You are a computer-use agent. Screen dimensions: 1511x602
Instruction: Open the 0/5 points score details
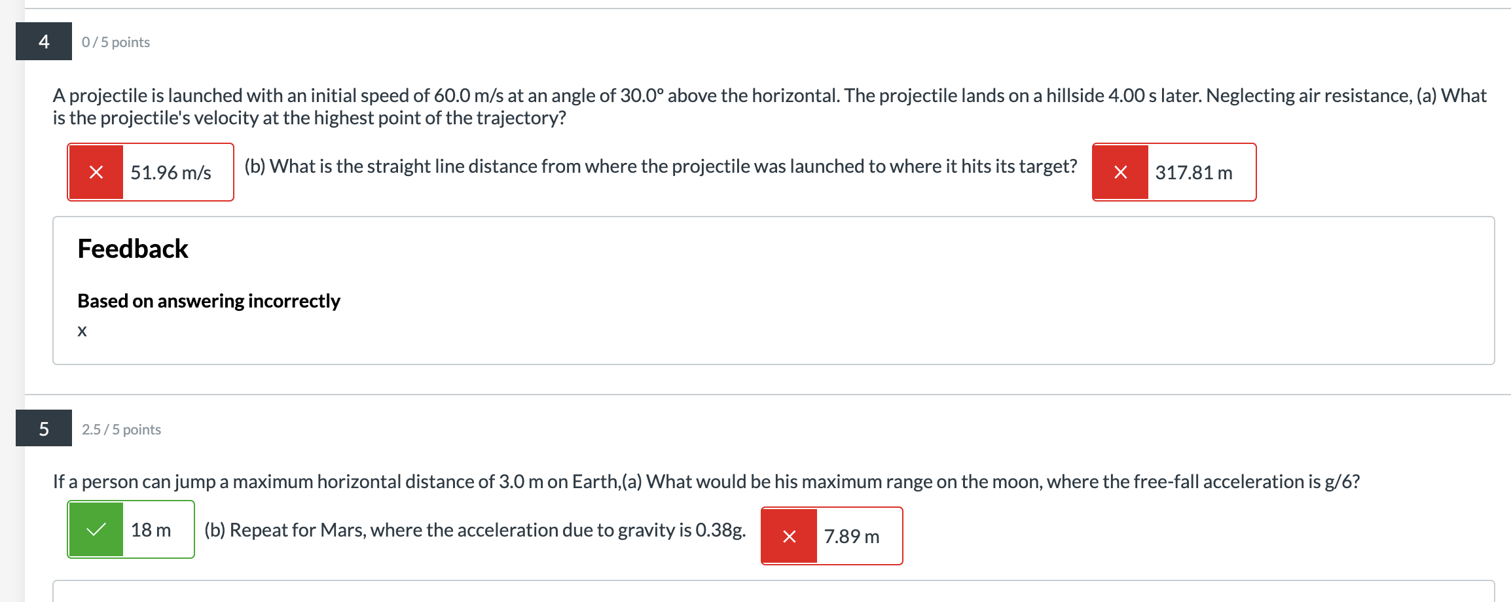point(115,42)
